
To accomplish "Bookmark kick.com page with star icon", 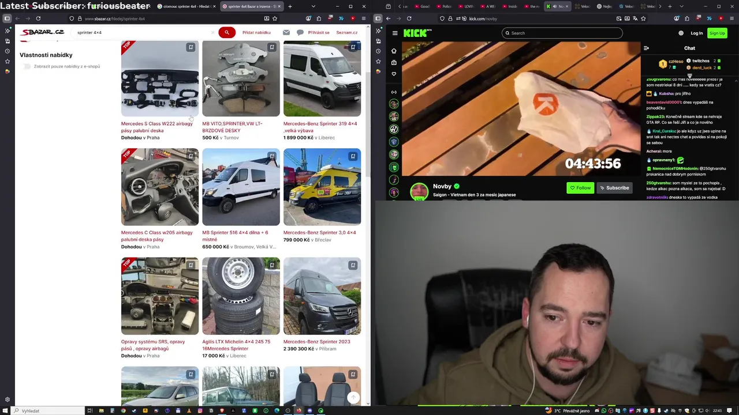I will click(643, 18).
